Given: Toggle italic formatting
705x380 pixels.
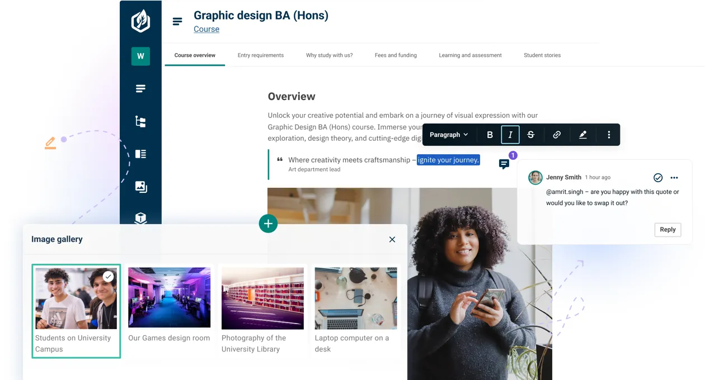Looking at the screenshot, I should 510,135.
